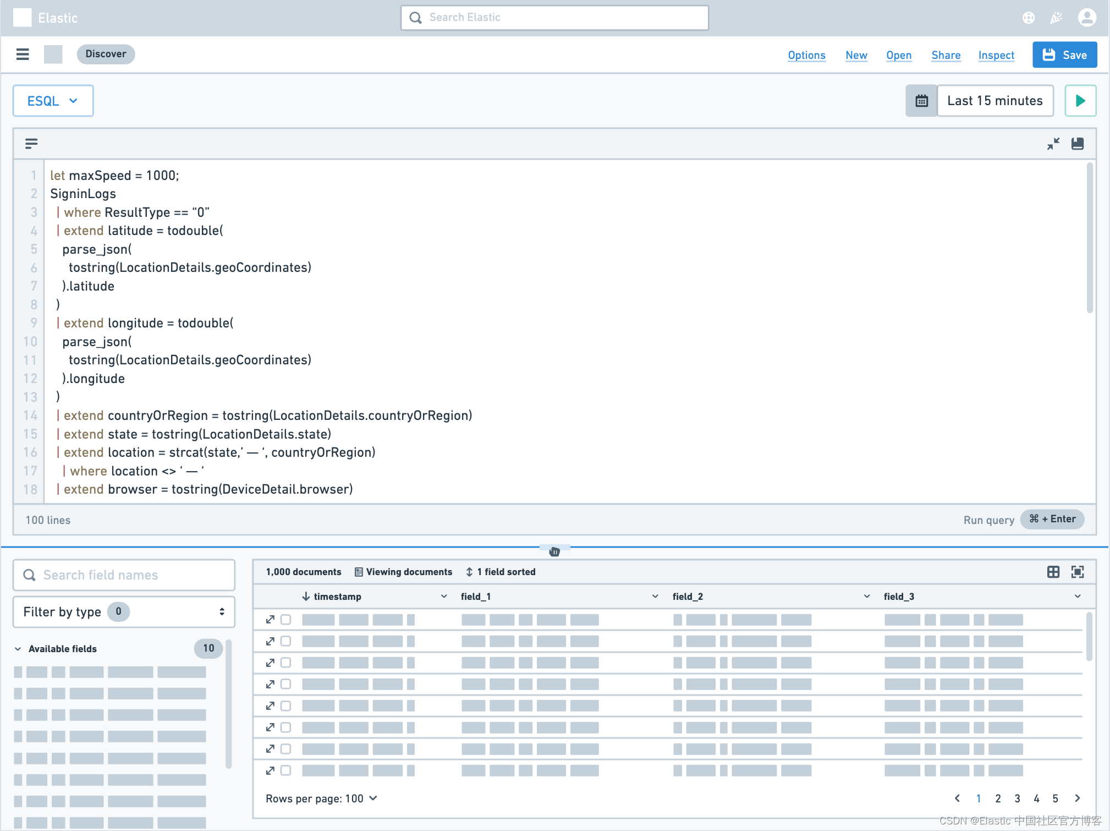Open the ESQL language dropdown

click(x=52, y=101)
